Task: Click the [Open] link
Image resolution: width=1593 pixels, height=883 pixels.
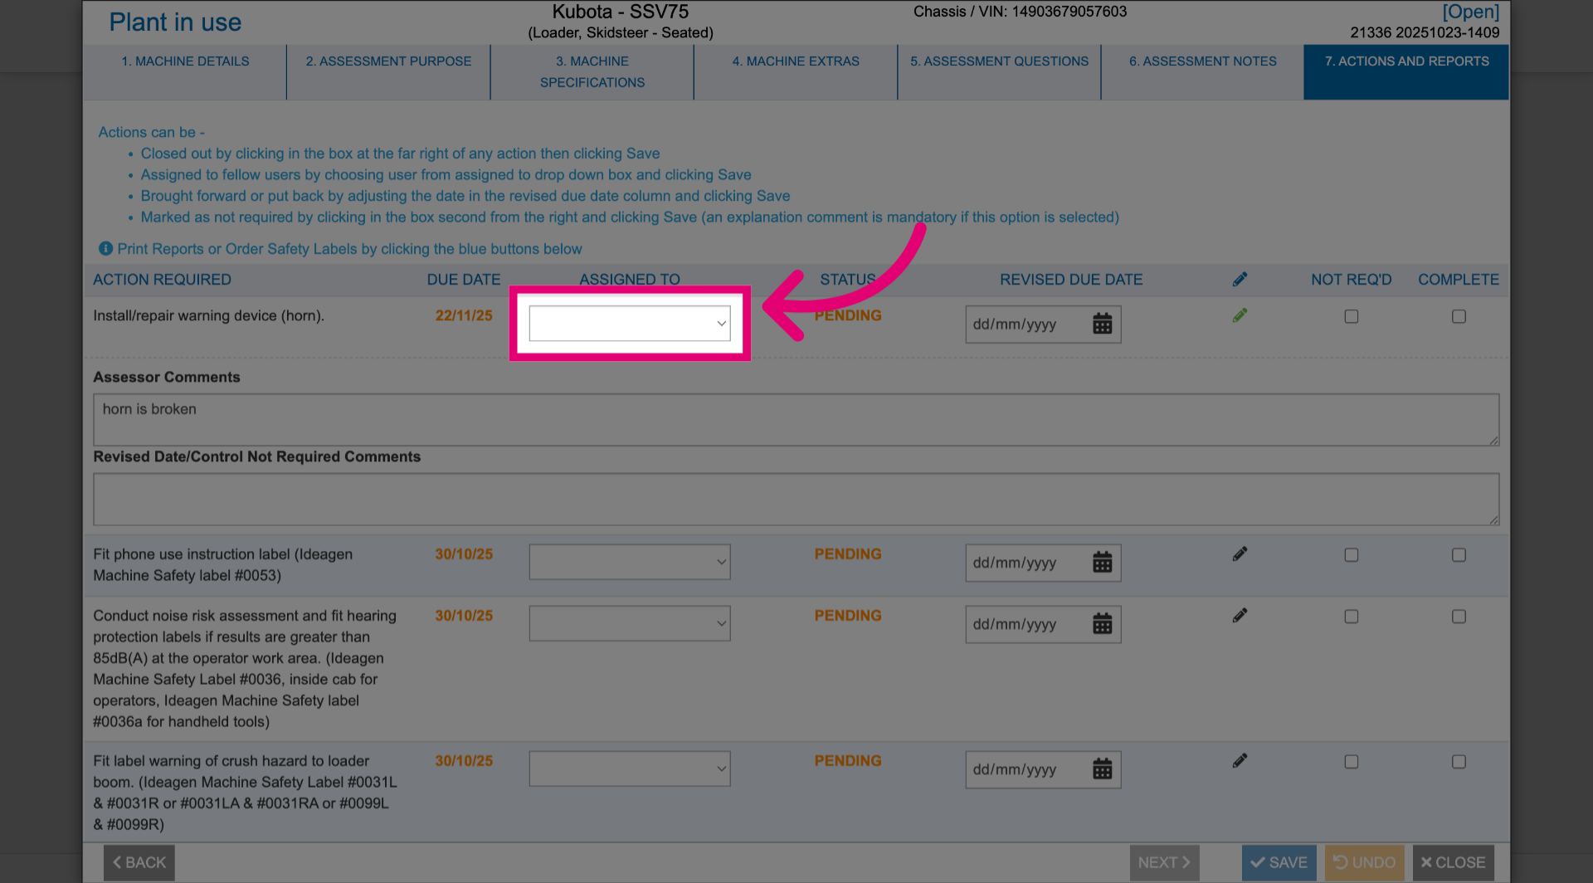Action: [1470, 12]
